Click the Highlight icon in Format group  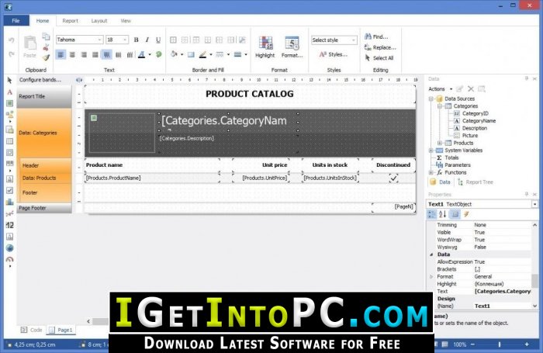265,46
